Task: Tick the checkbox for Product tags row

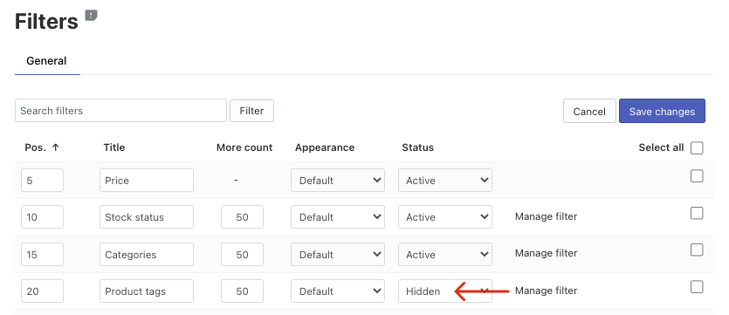Action: click(x=697, y=287)
